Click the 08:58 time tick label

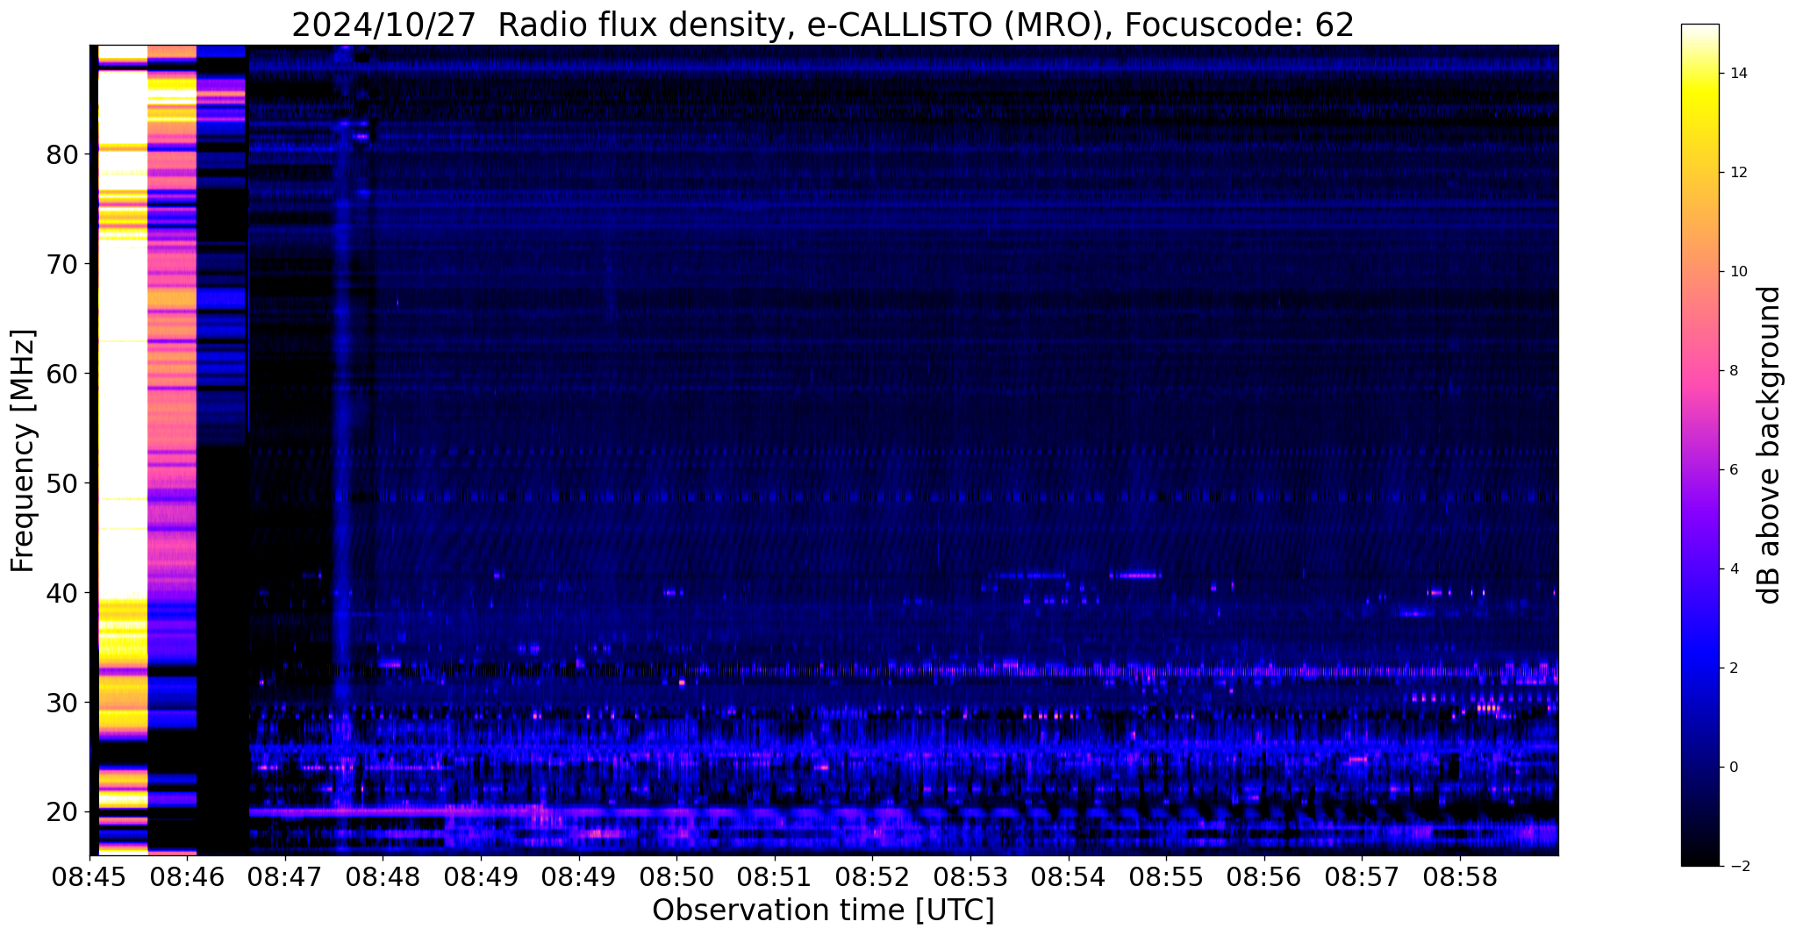point(1460,877)
